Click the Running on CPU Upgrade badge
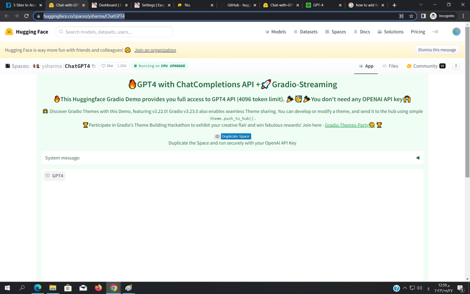This screenshot has width=470, height=294. click(159, 66)
